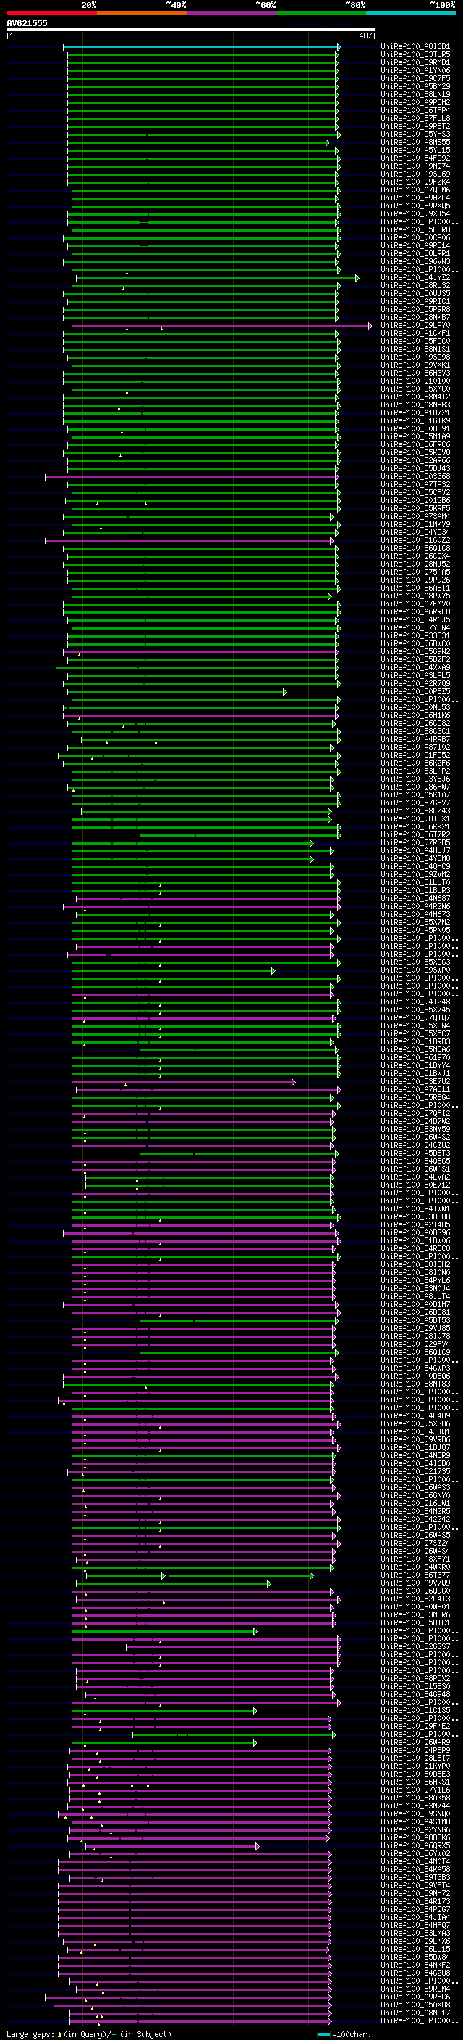Select the UniRef100_C9SWP0 entry

pos(415,970)
